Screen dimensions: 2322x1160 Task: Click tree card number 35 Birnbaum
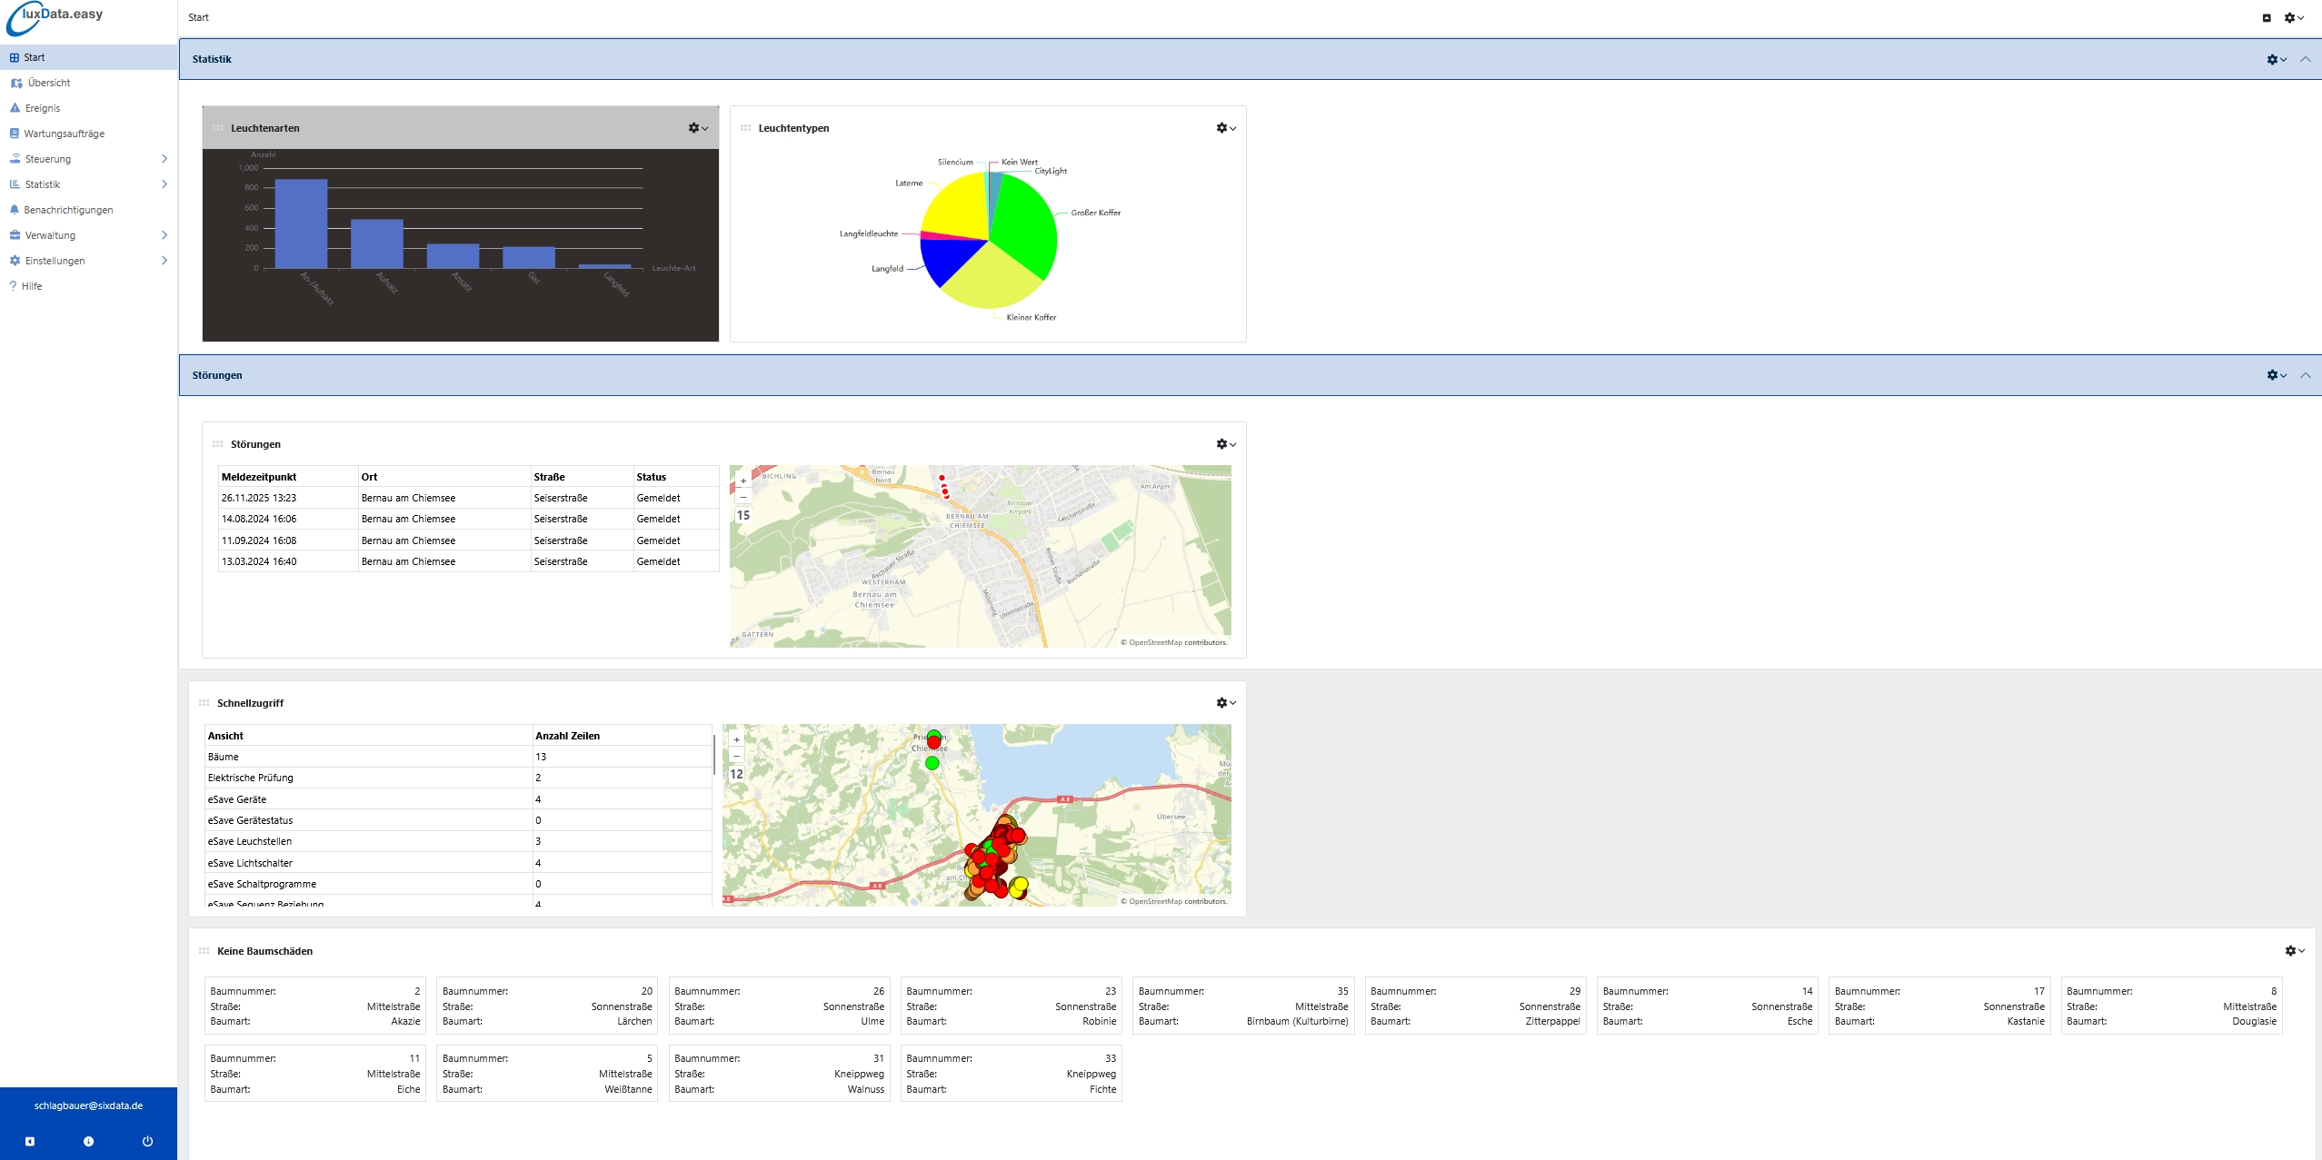1242,1006
